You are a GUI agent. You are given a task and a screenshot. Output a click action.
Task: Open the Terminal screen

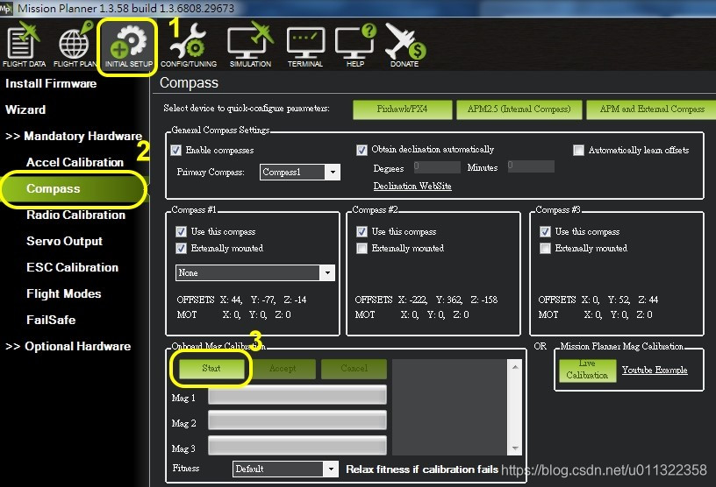tap(305, 46)
